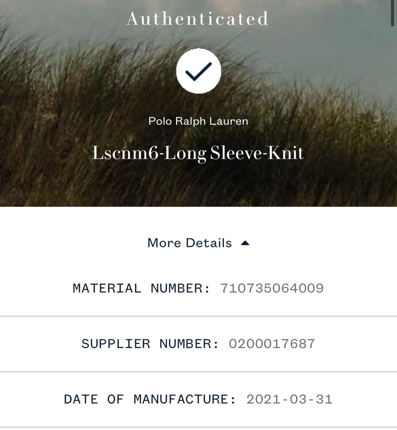Click the divider line below Material Number
Viewport: 397px width, 430px height.
click(x=198, y=316)
